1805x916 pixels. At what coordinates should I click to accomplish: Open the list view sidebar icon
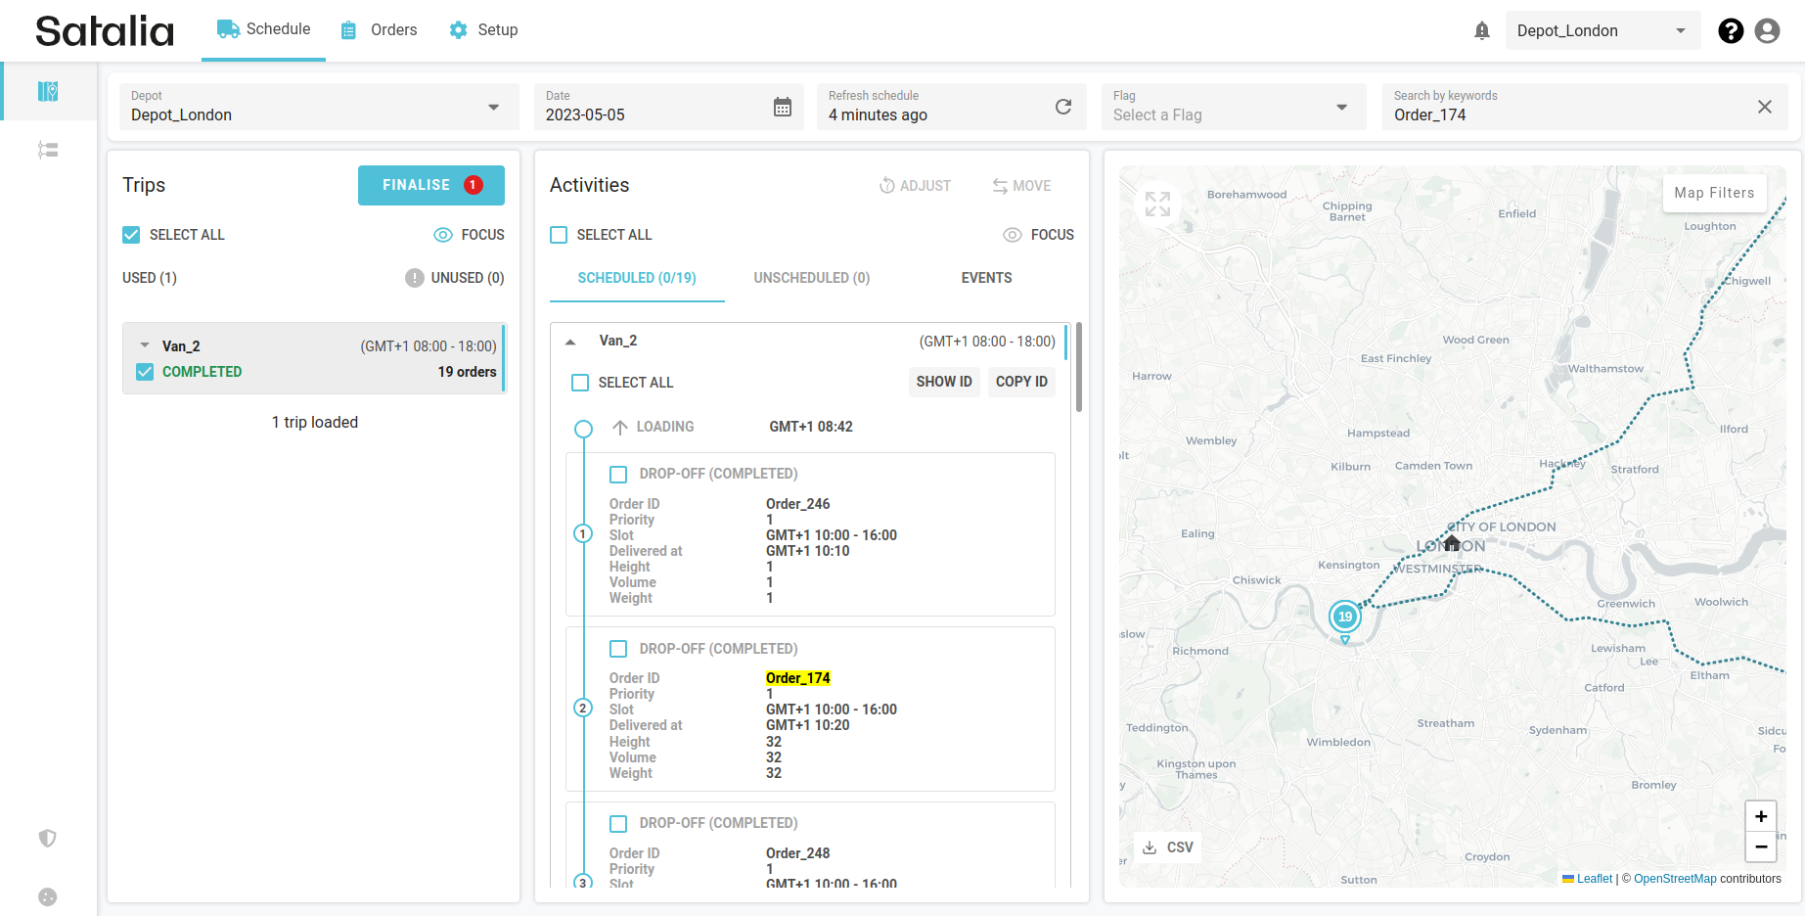point(48,150)
